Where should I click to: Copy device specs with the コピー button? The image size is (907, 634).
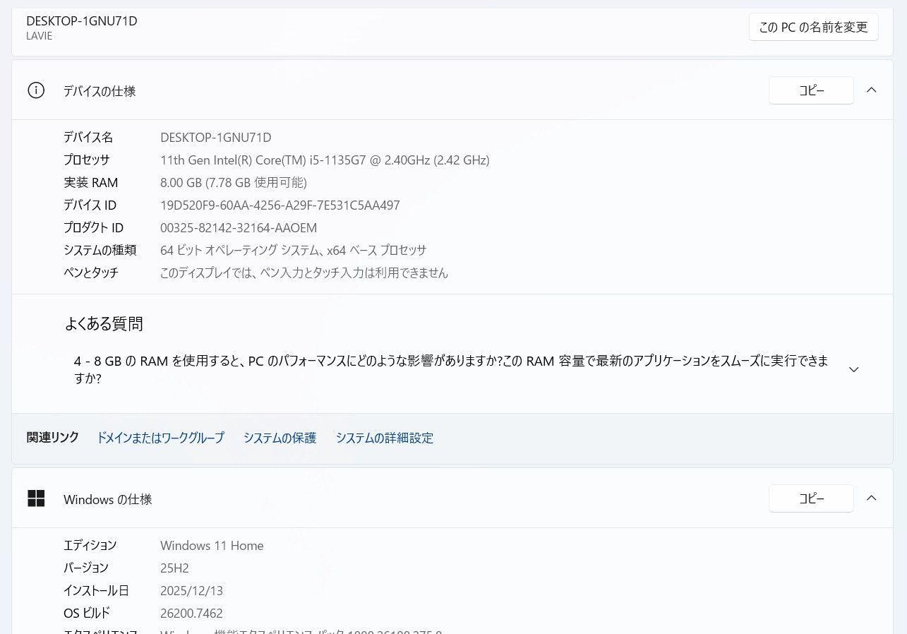pyautogui.click(x=811, y=90)
